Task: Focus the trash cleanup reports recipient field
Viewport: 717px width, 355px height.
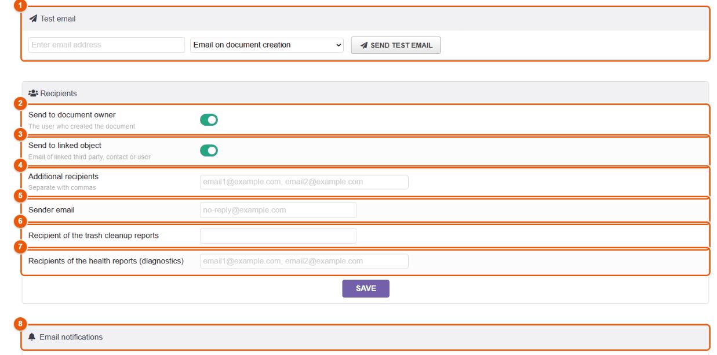Action: pyautogui.click(x=278, y=236)
